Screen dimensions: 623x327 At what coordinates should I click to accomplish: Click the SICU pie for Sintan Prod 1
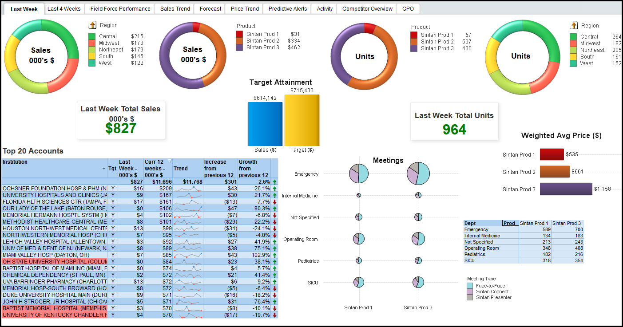(359, 282)
